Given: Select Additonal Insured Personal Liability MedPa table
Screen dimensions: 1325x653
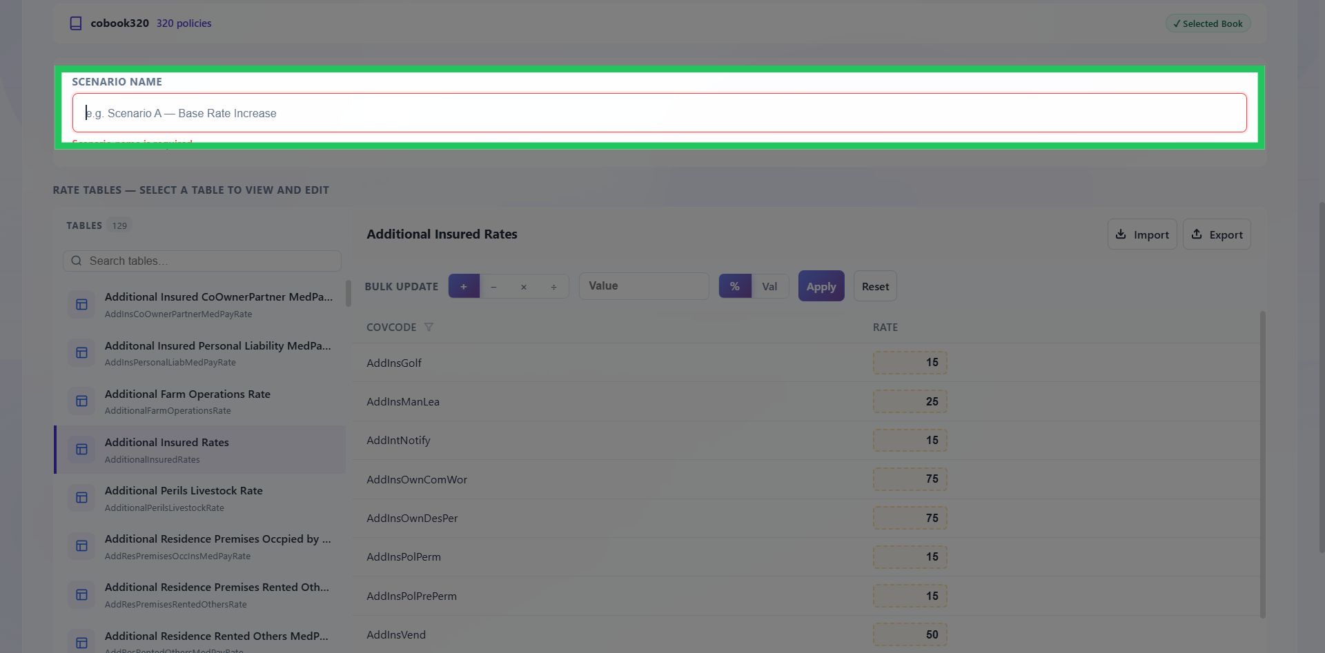Looking at the screenshot, I should pos(200,353).
